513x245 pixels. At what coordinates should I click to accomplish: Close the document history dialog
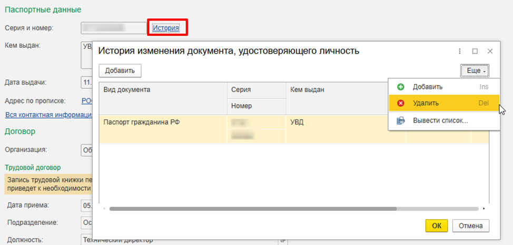[490, 51]
